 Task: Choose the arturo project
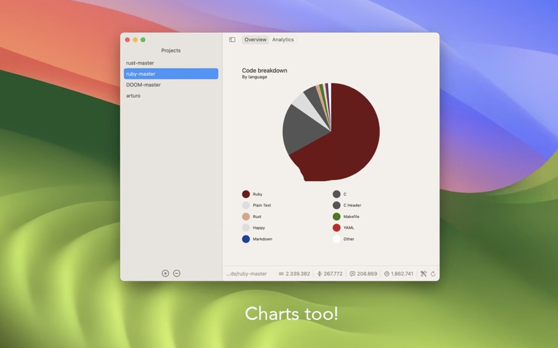tap(171, 96)
